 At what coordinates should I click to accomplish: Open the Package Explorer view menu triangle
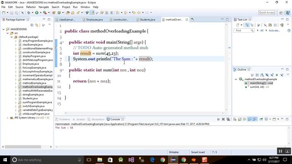(x=50, y=25)
